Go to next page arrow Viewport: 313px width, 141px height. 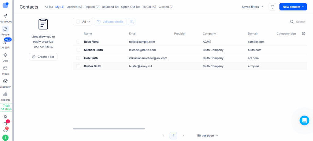point(183,136)
